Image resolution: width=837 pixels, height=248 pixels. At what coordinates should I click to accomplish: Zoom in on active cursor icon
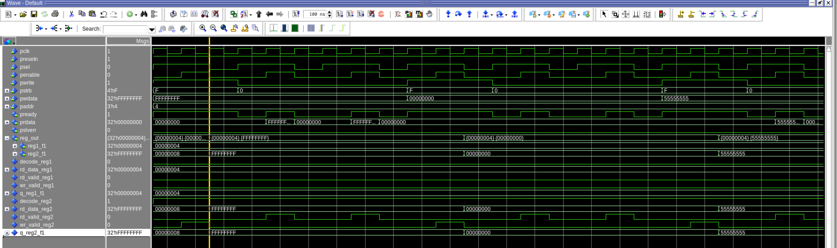click(234, 28)
